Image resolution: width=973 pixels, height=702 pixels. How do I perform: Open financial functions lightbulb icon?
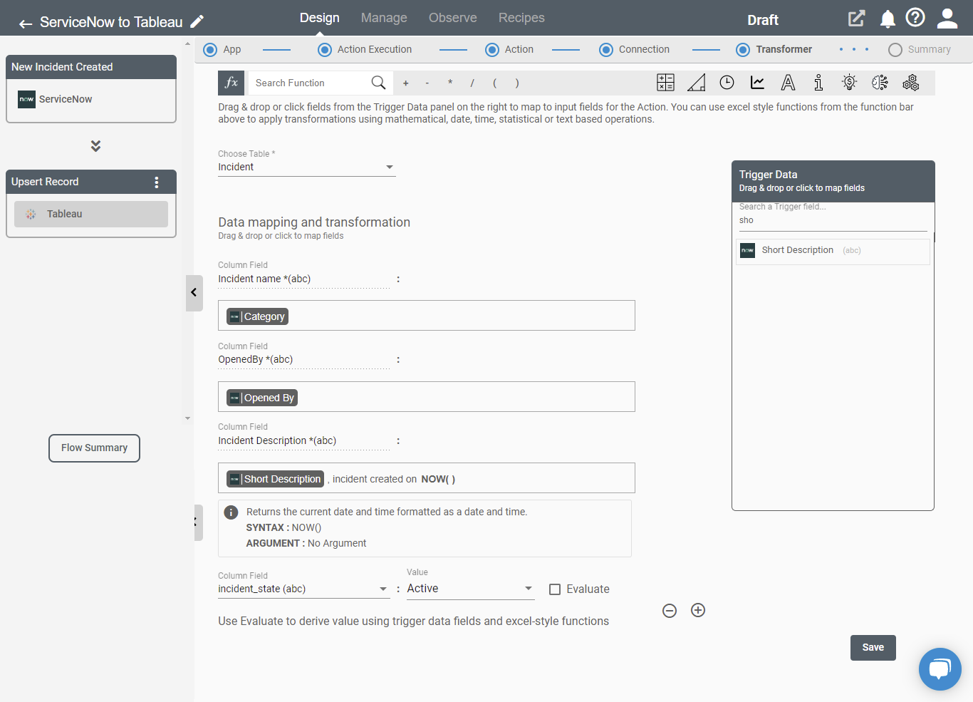coord(849,83)
